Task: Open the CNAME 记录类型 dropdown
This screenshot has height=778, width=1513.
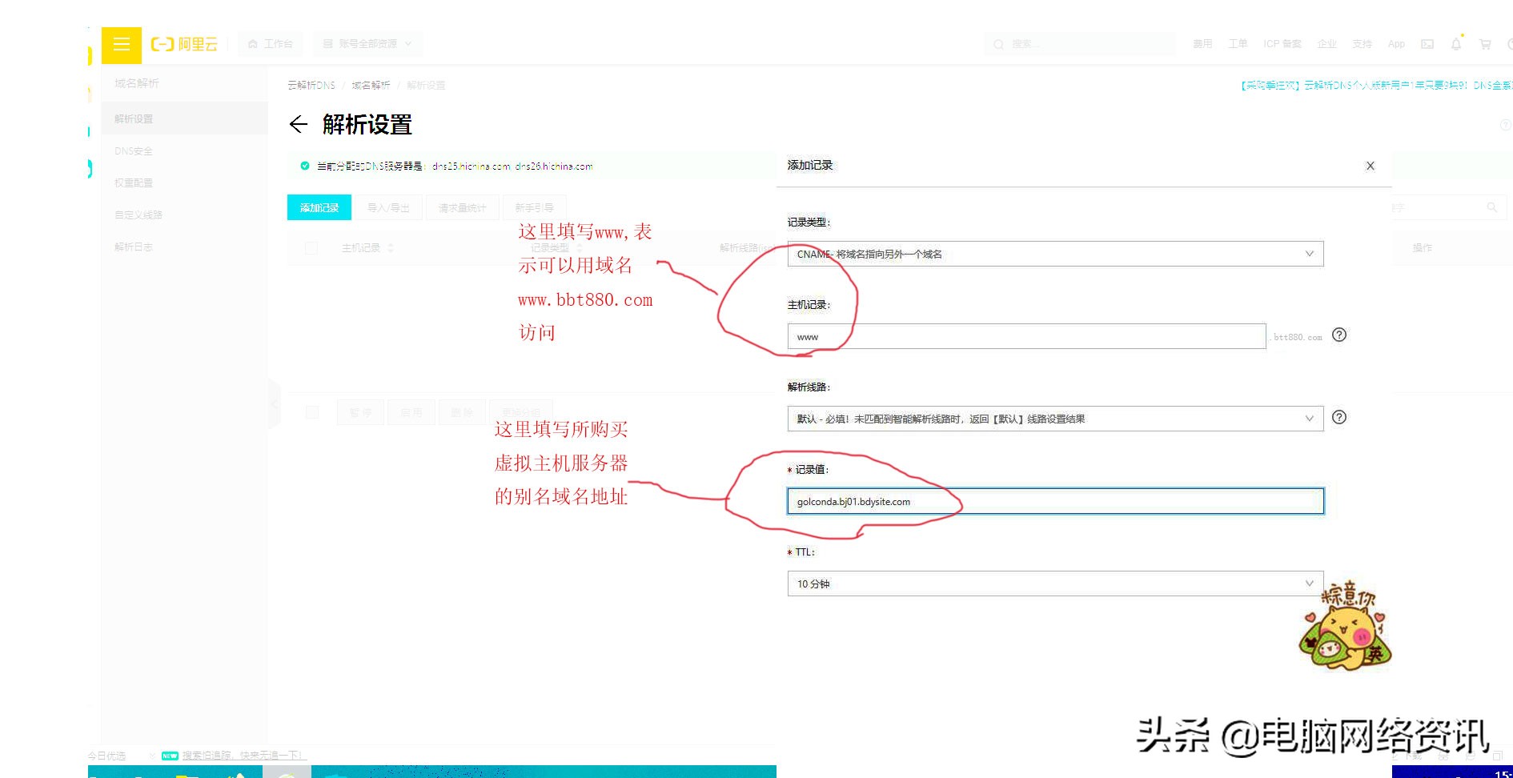Action: click(x=1053, y=254)
